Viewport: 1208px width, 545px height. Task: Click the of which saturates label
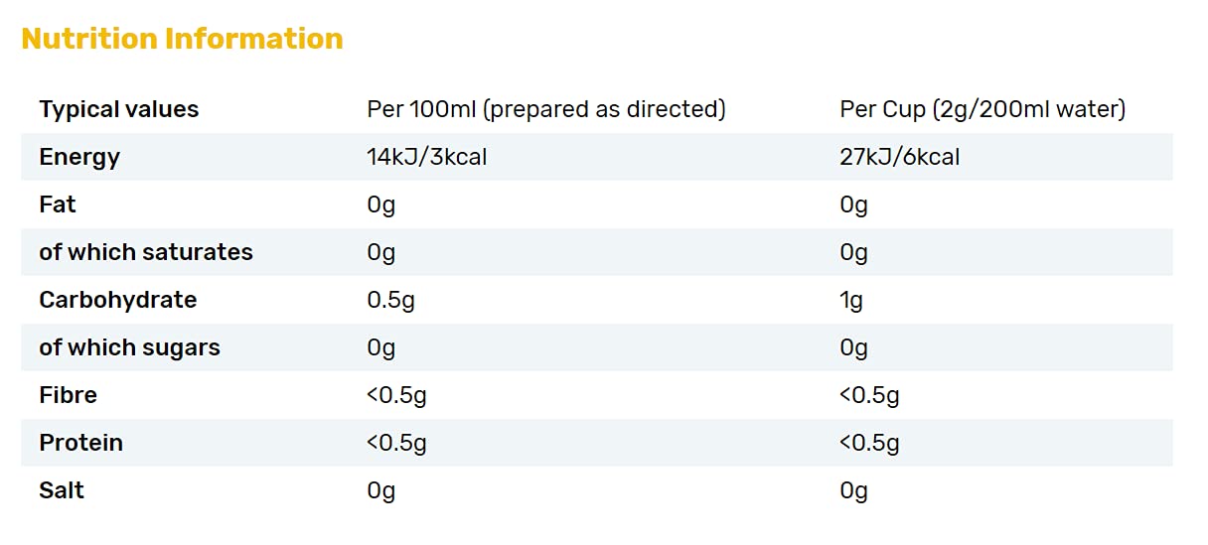click(x=146, y=252)
